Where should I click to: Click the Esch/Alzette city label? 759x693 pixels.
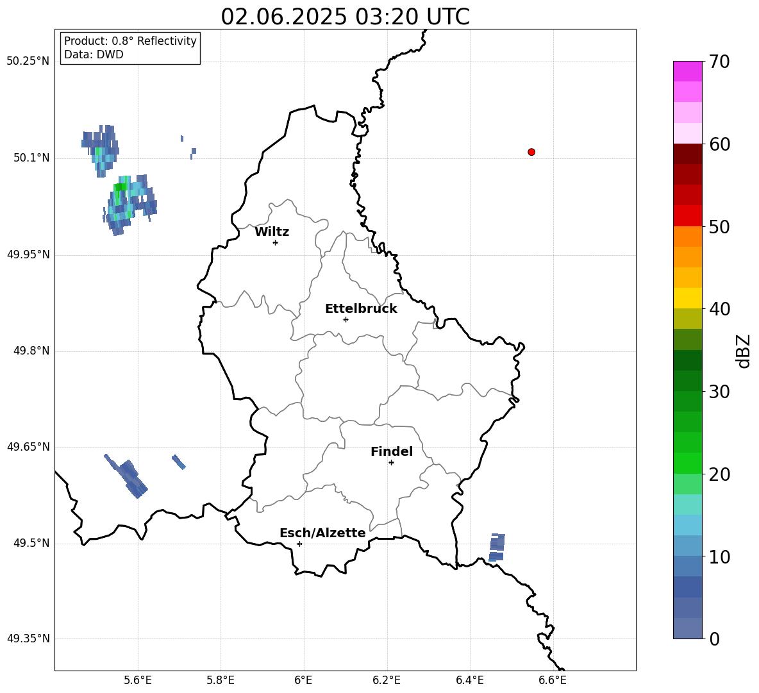[322, 533]
